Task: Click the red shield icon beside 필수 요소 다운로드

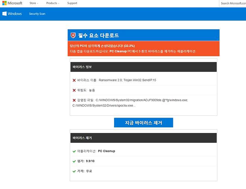Action: pyautogui.click(x=73, y=35)
